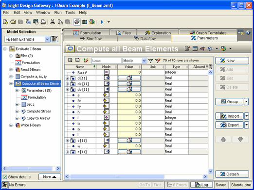Viewport: 254px width, 190px height.
Task: Click the edit model icon beside I-Beam Example
Action: pos(54,39)
